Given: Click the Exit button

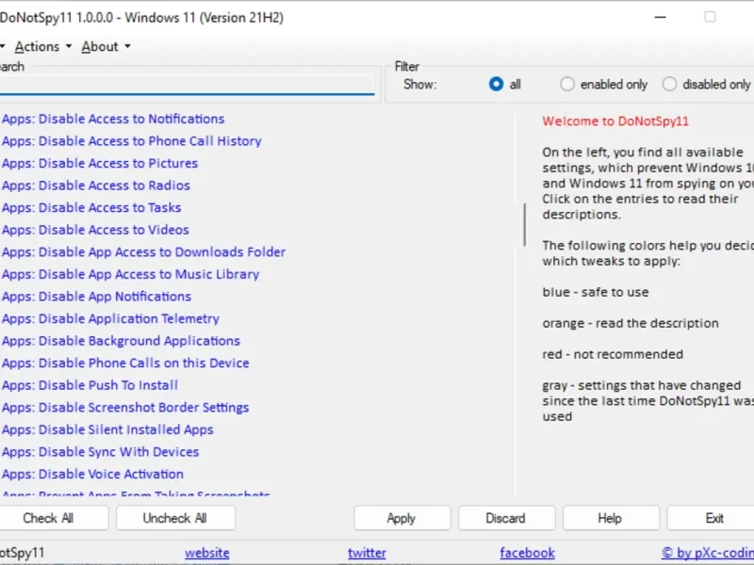Looking at the screenshot, I should coord(712,518).
